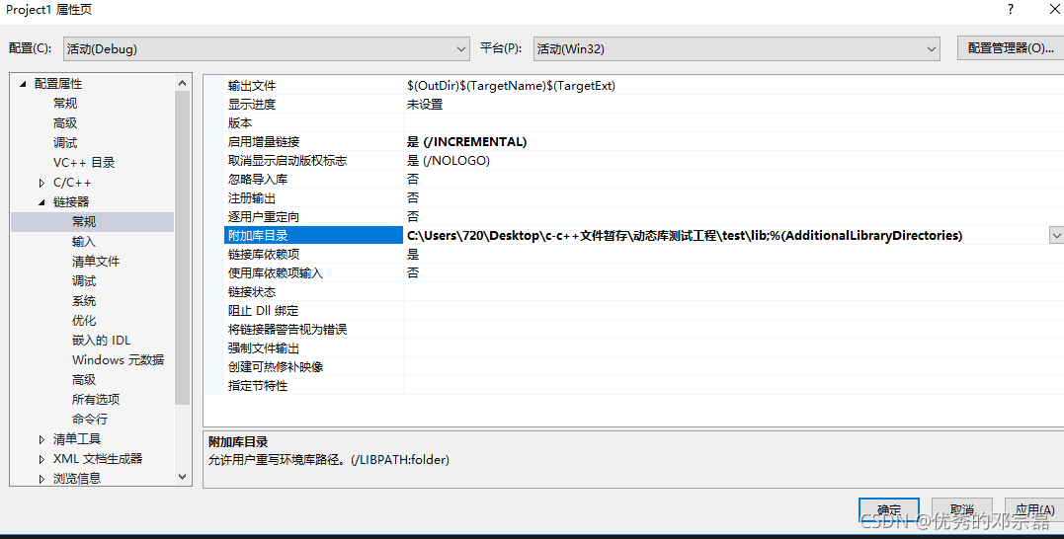Image resolution: width=1064 pixels, height=539 pixels.
Task: Select 清单文件 under 链接器
Action: [x=96, y=261]
